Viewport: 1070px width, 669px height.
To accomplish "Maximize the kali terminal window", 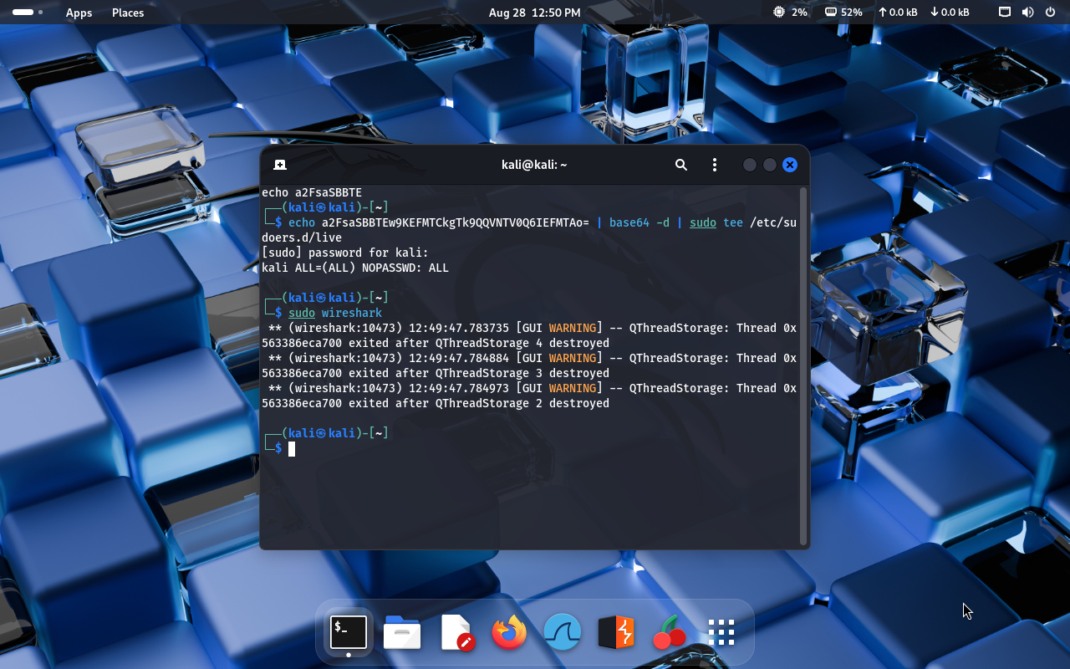I will click(770, 165).
